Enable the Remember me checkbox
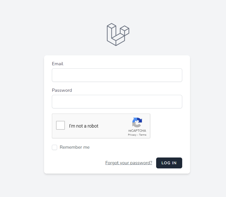The height and width of the screenshot is (197, 226). (x=54, y=147)
